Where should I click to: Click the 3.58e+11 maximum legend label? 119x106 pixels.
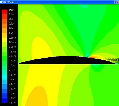click(12, 10)
